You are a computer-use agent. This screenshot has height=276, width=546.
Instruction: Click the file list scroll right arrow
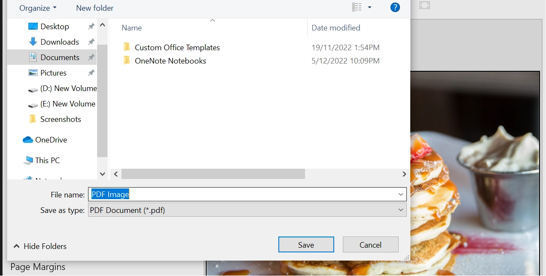click(x=404, y=174)
